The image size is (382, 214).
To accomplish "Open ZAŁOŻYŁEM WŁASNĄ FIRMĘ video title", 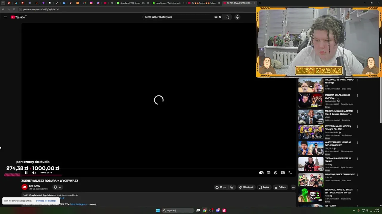I will 338,112.
